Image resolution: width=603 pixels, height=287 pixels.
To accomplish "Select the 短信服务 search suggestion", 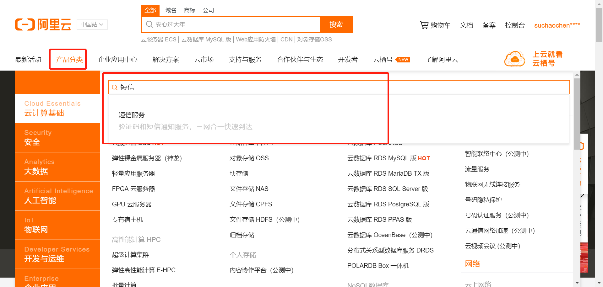I will pos(131,115).
